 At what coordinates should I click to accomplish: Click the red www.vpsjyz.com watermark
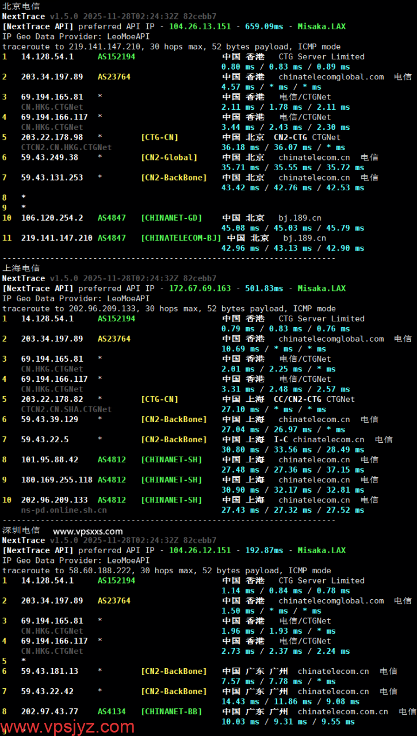tap(68, 727)
